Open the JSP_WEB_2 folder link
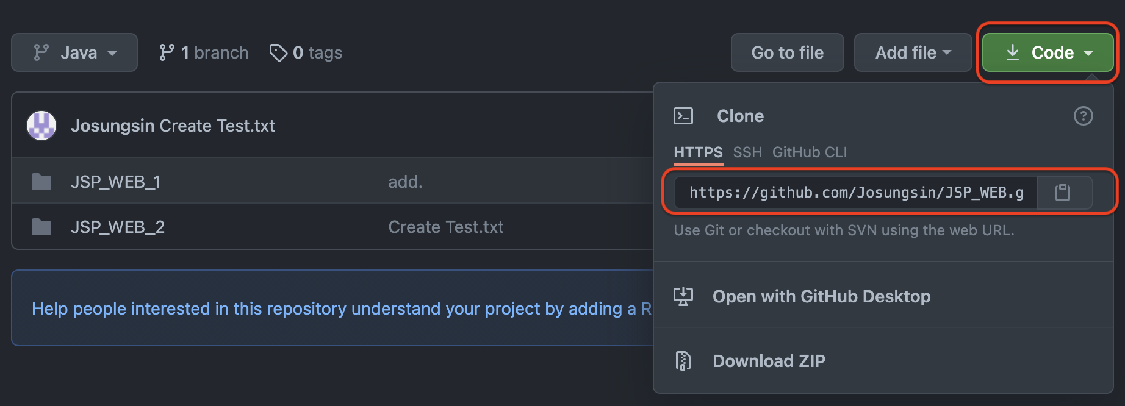Viewport: 1125px width, 406px height. [118, 226]
